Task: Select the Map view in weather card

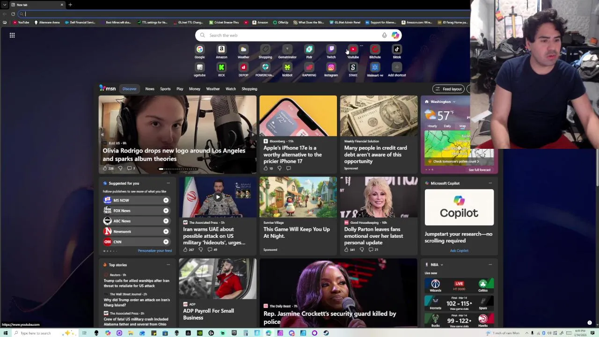Action: tap(462, 126)
